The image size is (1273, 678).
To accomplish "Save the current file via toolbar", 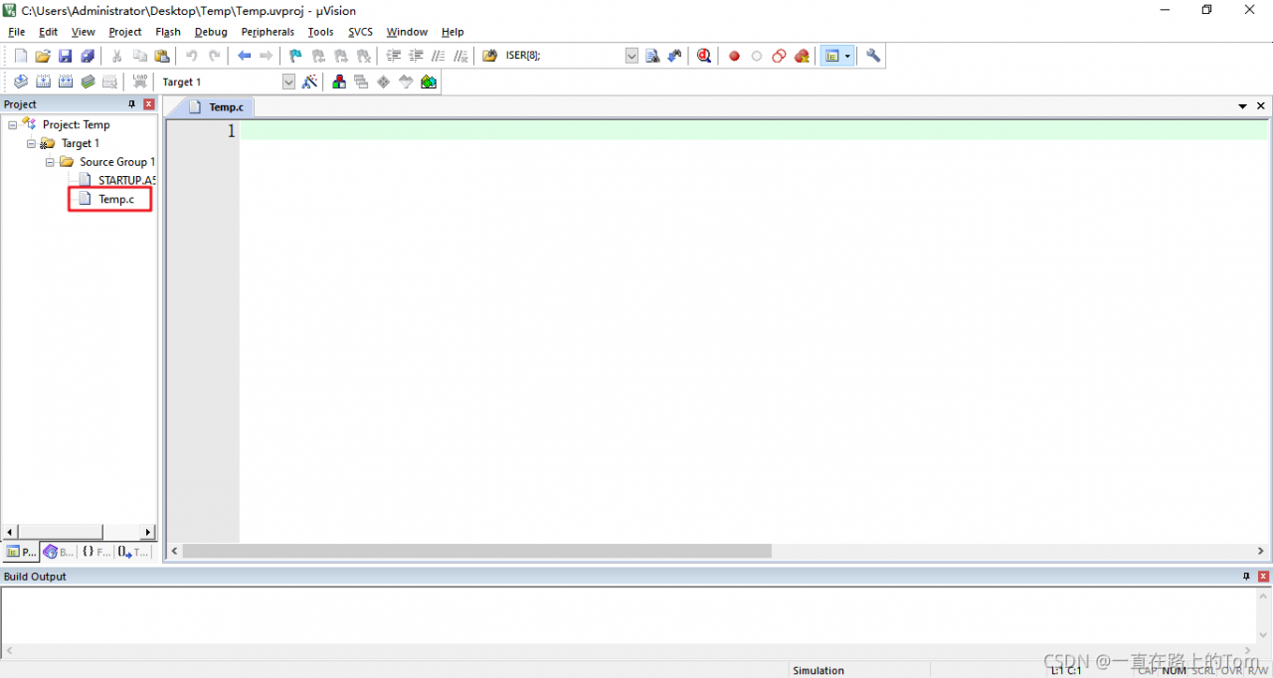I will (x=65, y=57).
